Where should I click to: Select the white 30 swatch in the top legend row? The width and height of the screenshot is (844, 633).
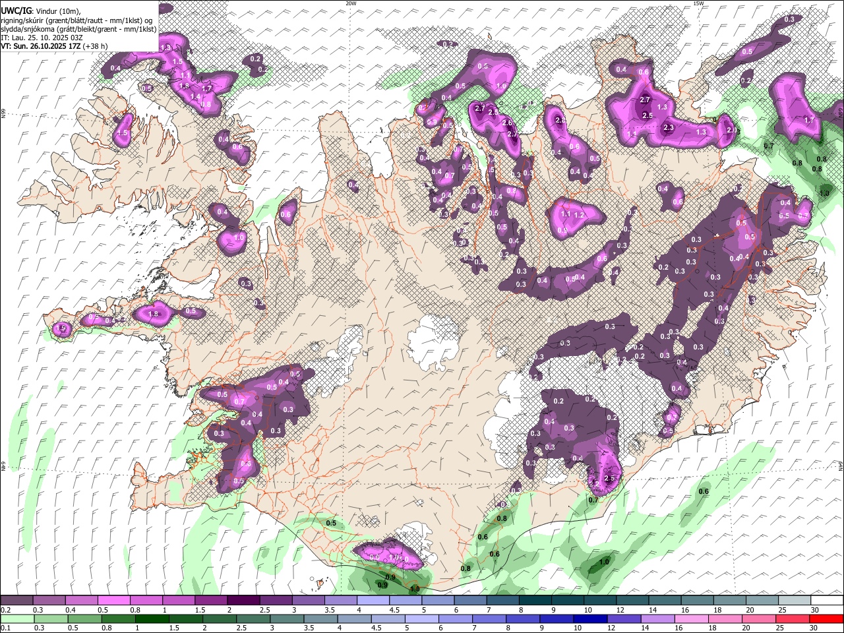coord(827,600)
